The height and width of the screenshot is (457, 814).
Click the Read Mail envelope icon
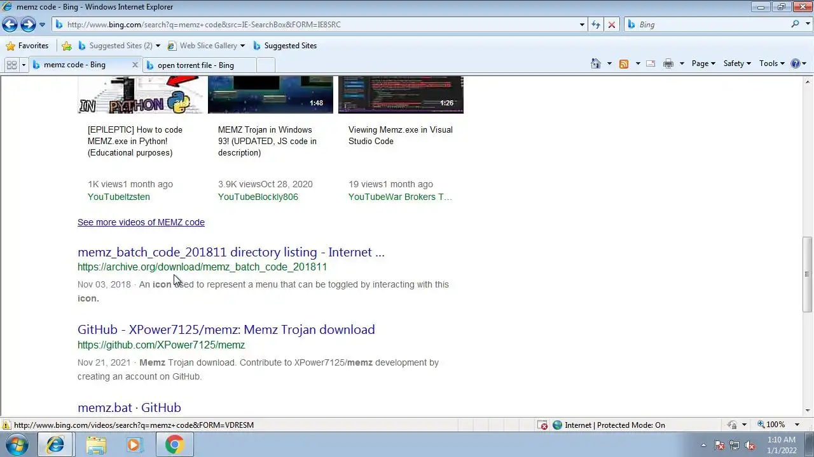(651, 63)
